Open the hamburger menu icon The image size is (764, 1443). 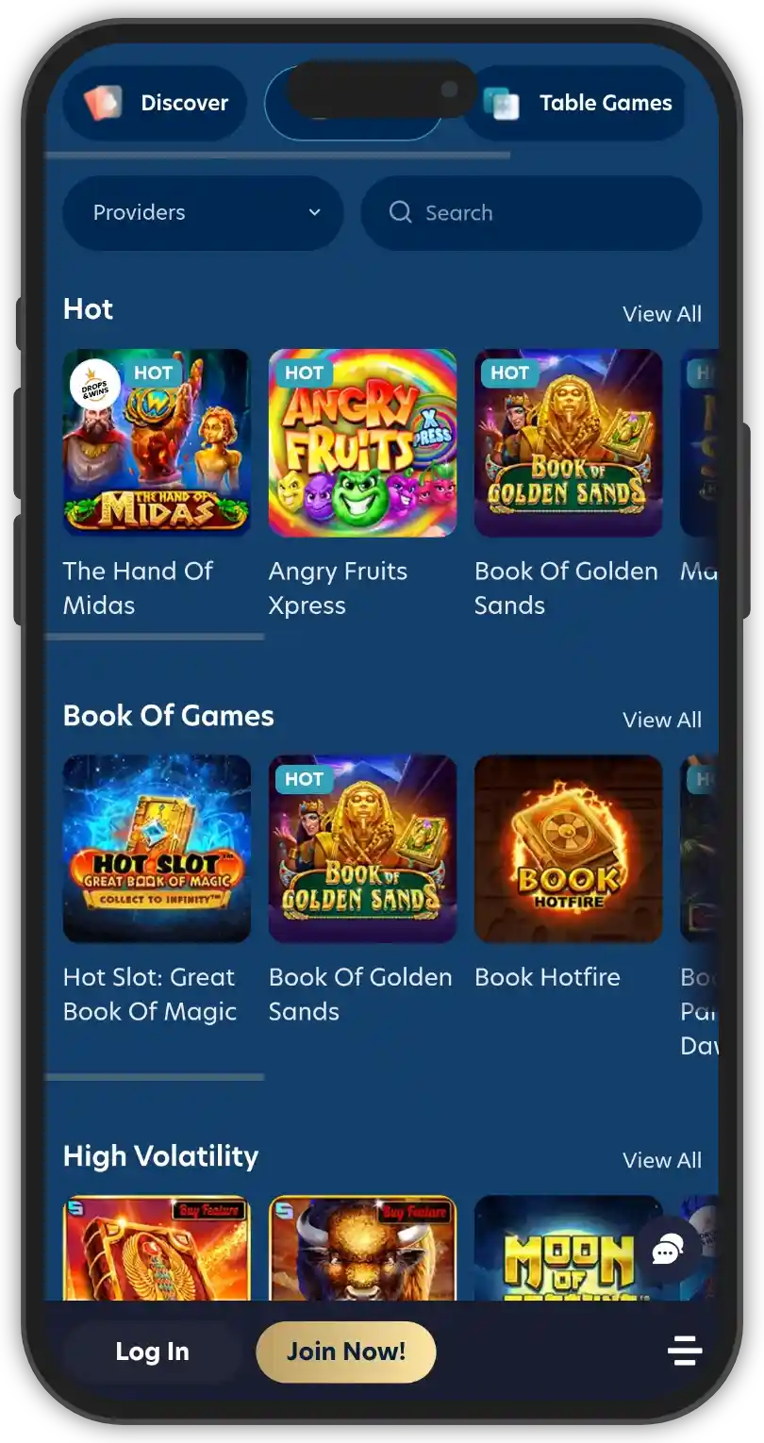685,1351
